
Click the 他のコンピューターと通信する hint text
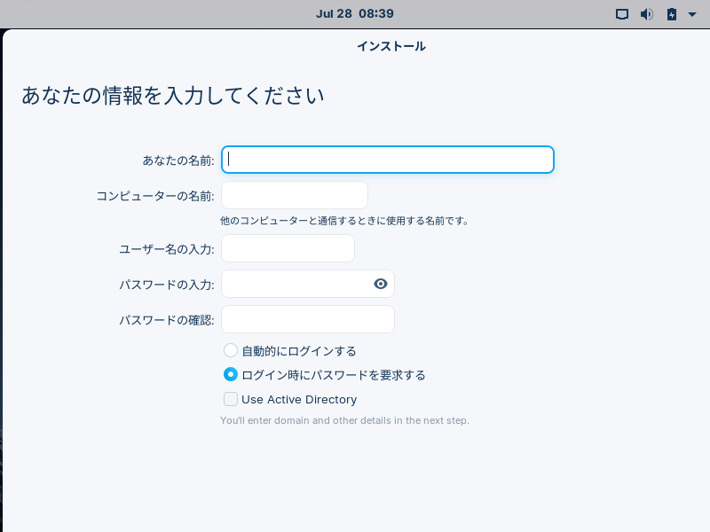(344, 221)
